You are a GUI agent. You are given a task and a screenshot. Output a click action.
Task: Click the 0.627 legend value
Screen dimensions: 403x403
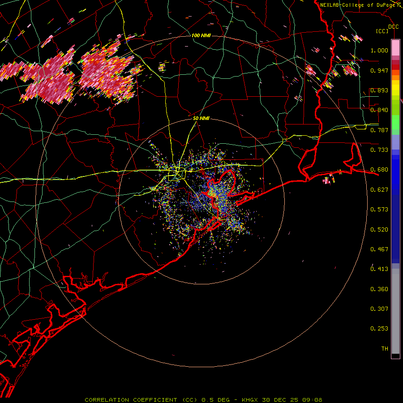[379, 190]
